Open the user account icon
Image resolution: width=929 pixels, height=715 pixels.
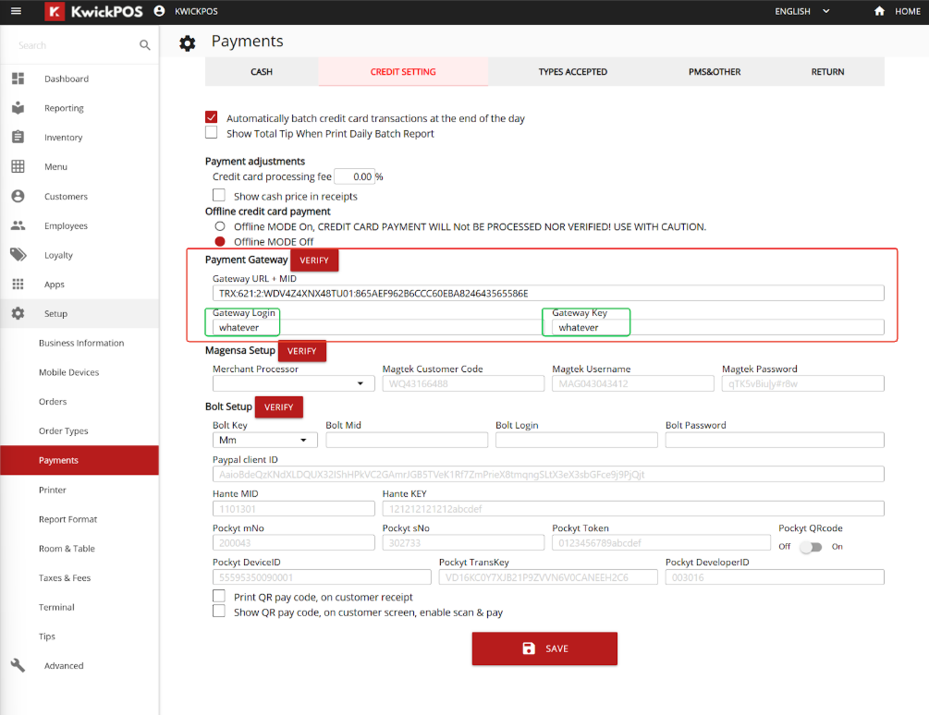click(x=159, y=11)
